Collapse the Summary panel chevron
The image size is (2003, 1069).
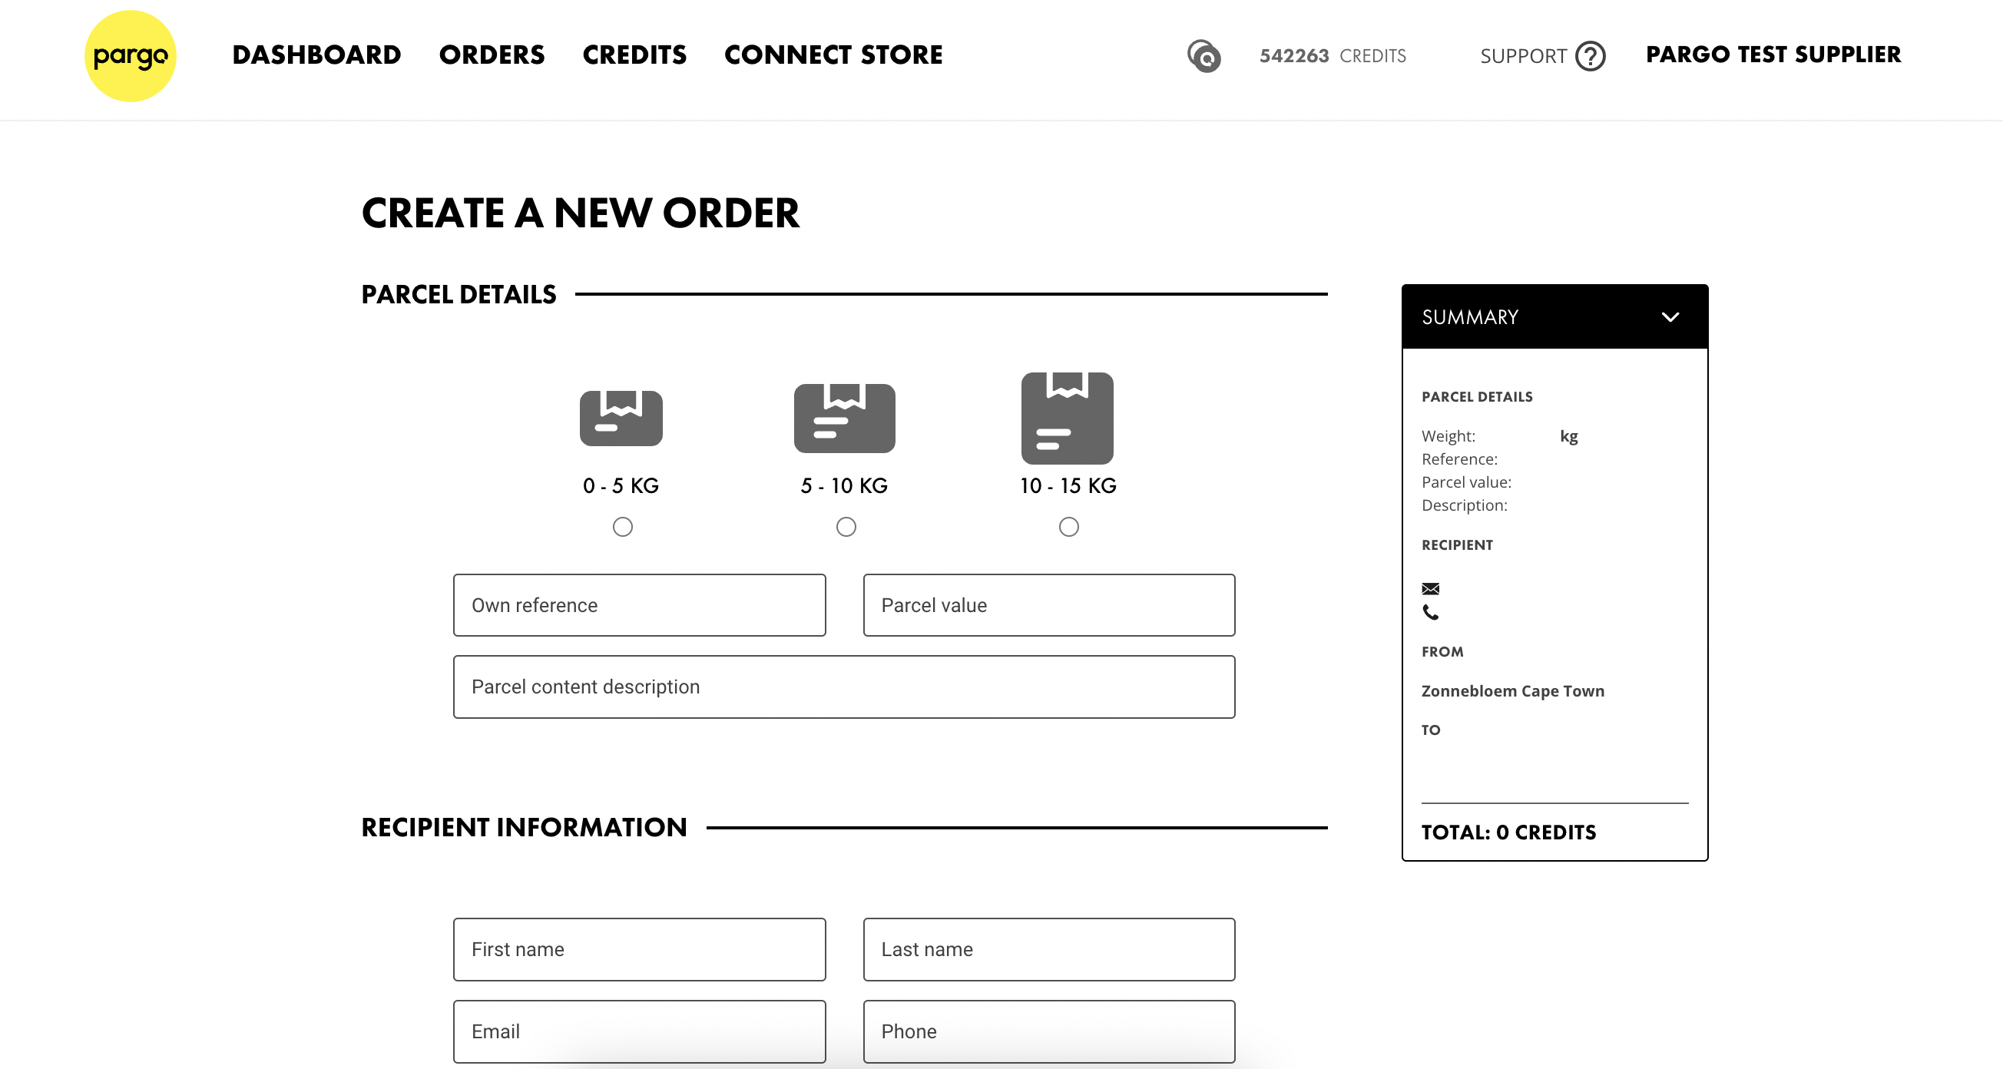[1670, 317]
